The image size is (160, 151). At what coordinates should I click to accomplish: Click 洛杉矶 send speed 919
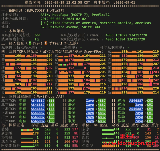48,137
